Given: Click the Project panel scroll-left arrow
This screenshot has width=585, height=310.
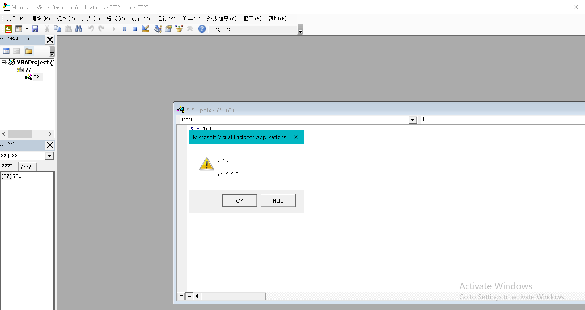Looking at the screenshot, I should pyautogui.click(x=4, y=134).
